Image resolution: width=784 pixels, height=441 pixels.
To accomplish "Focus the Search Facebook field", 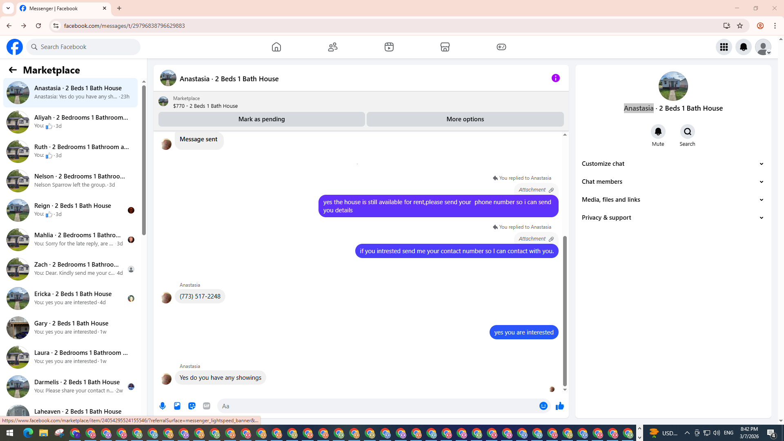I will (x=83, y=47).
